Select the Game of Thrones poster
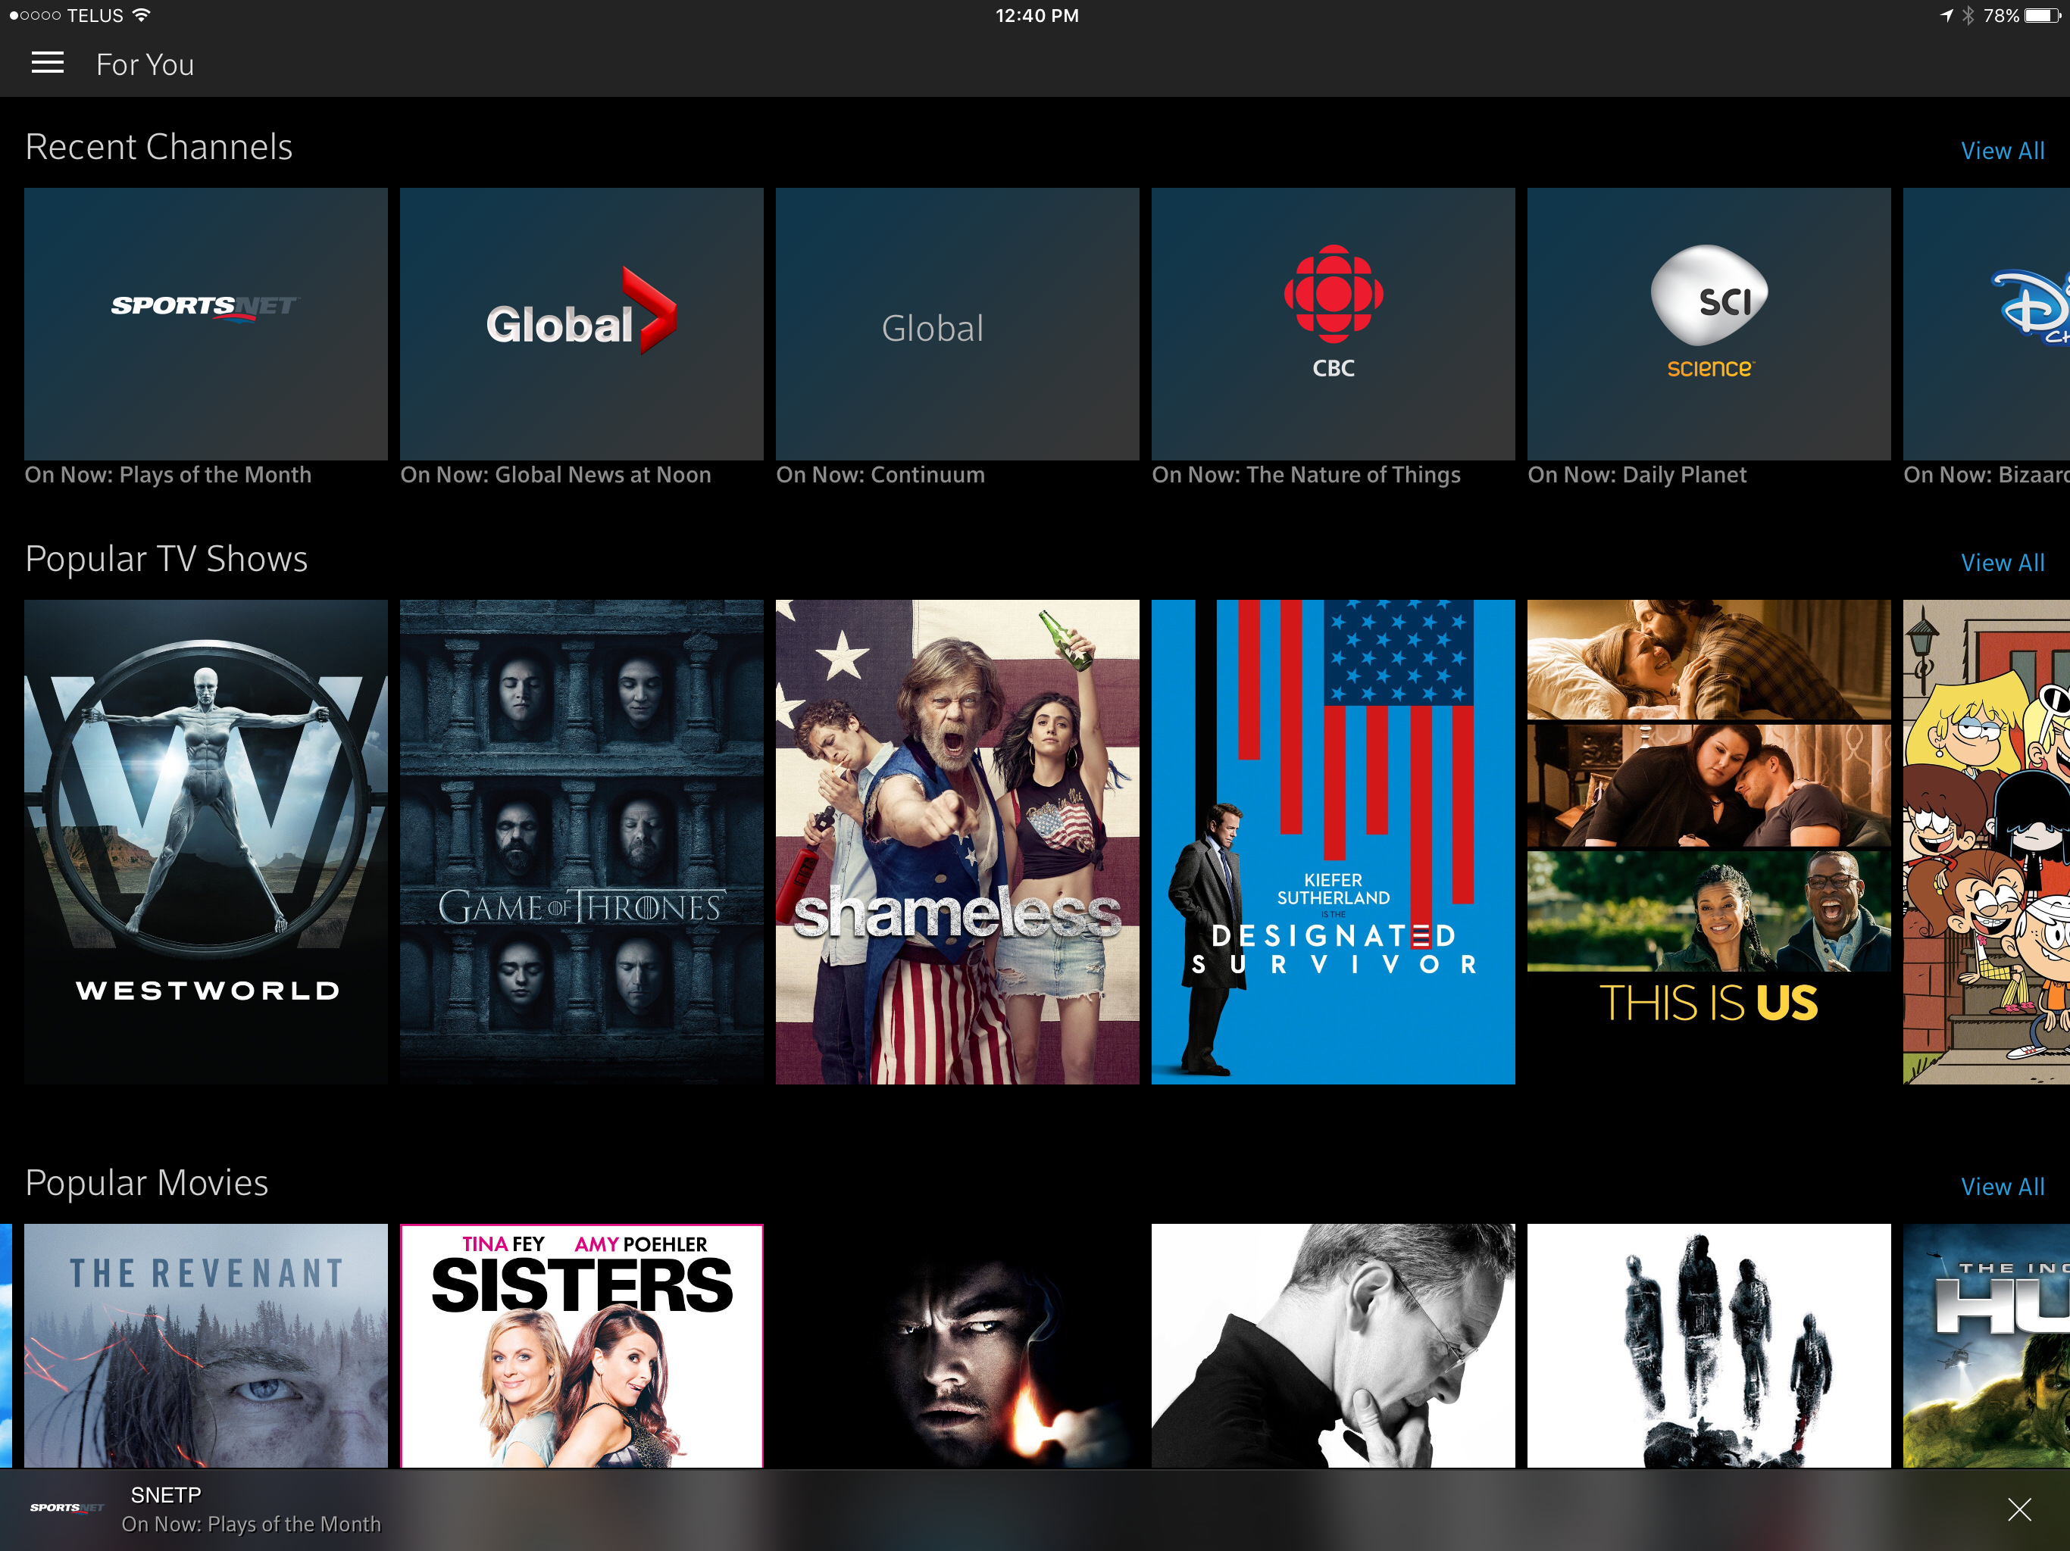The image size is (2070, 1551). point(581,842)
